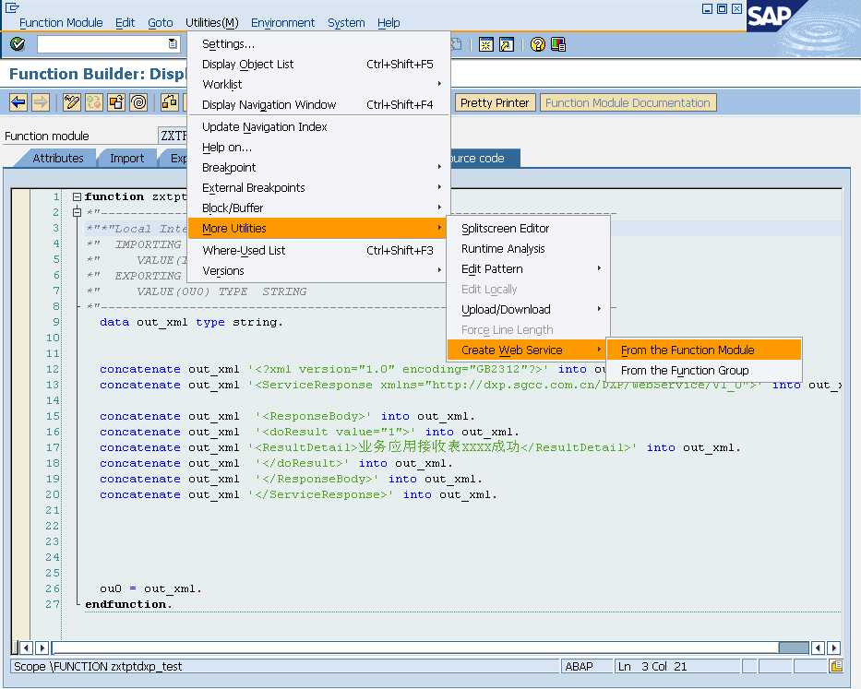Image resolution: width=861 pixels, height=689 pixels.
Task: Click Function Module Documentation button
Action: pos(628,102)
